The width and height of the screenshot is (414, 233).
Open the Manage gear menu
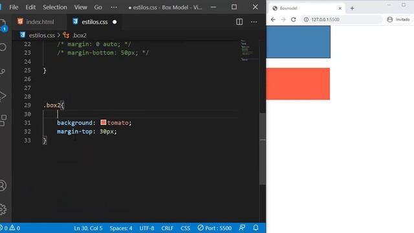coord(3,209)
